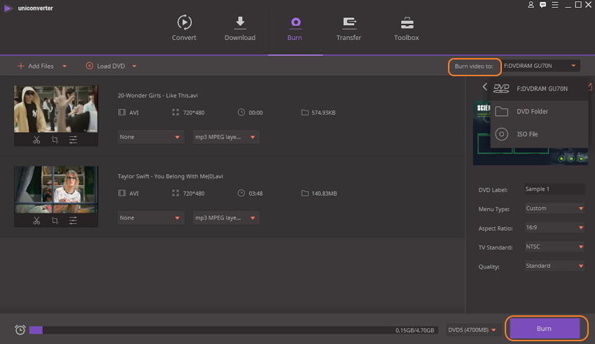This screenshot has height=344, width=595.
Task: Open the Toolbox tab
Action: 407,28
